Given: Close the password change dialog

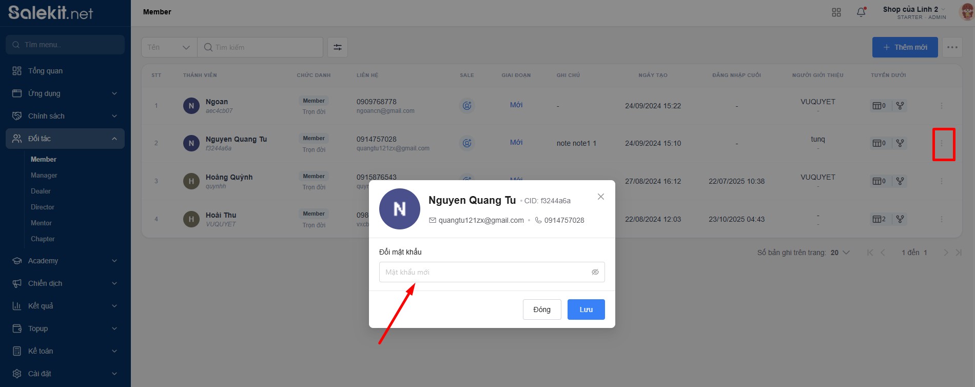Looking at the screenshot, I should tap(600, 197).
